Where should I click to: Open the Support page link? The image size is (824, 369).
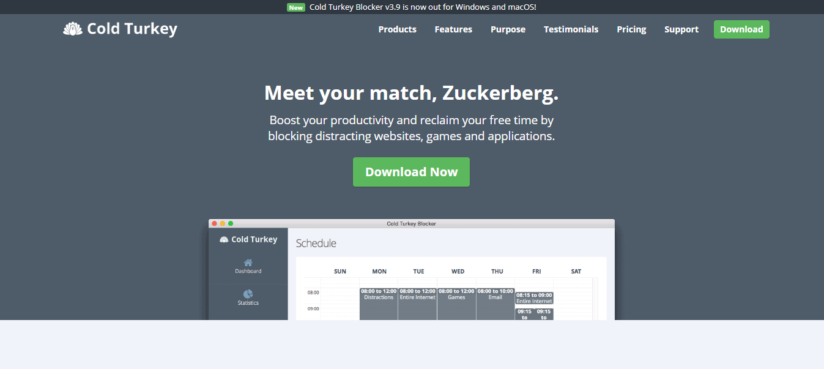tap(681, 29)
